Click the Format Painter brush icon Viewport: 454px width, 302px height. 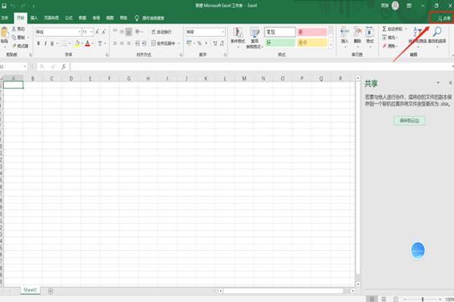point(14,46)
